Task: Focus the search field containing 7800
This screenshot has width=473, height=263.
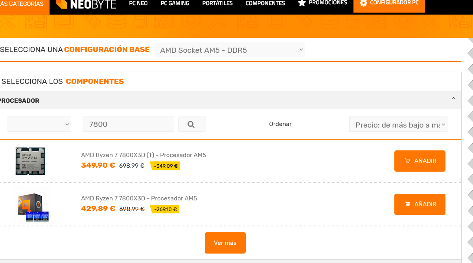Action: (129, 124)
